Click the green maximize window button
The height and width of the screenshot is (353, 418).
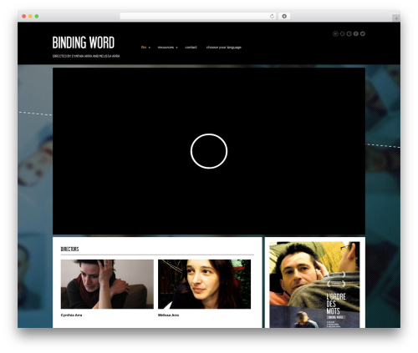pos(37,17)
